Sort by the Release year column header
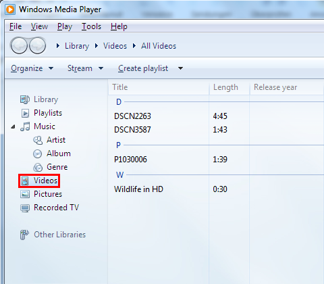The height and width of the screenshot is (284, 324). pyautogui.click(x=287, y=87)
